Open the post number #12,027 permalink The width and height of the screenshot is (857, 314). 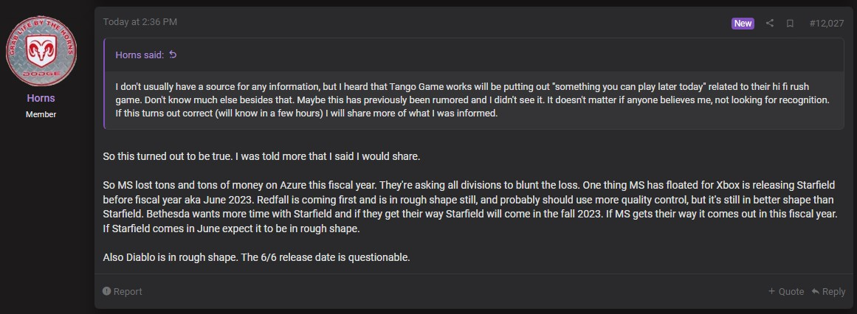[826, 24]
